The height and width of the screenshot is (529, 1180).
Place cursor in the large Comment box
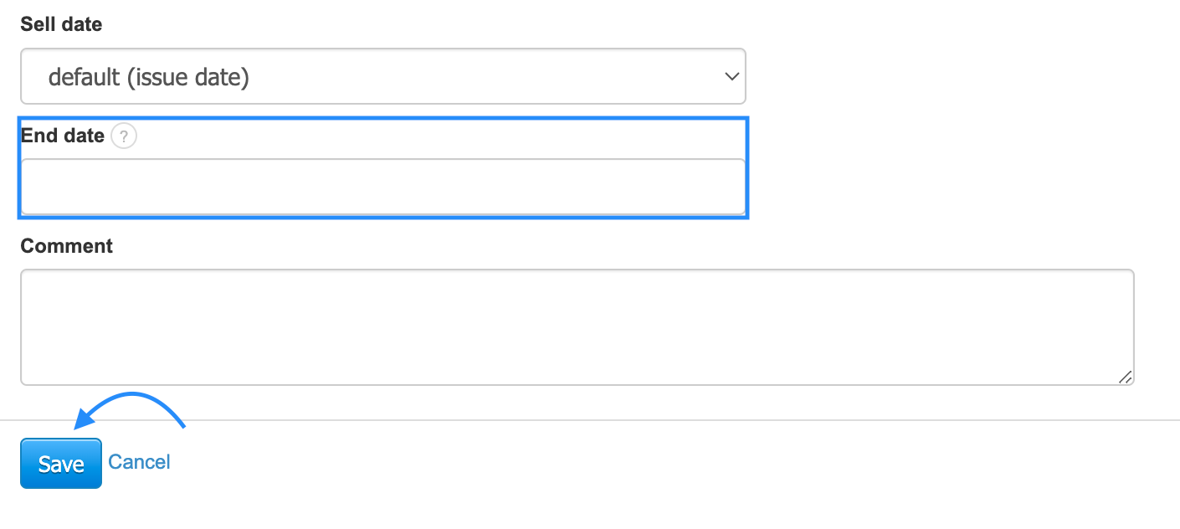tap(577, 326)
